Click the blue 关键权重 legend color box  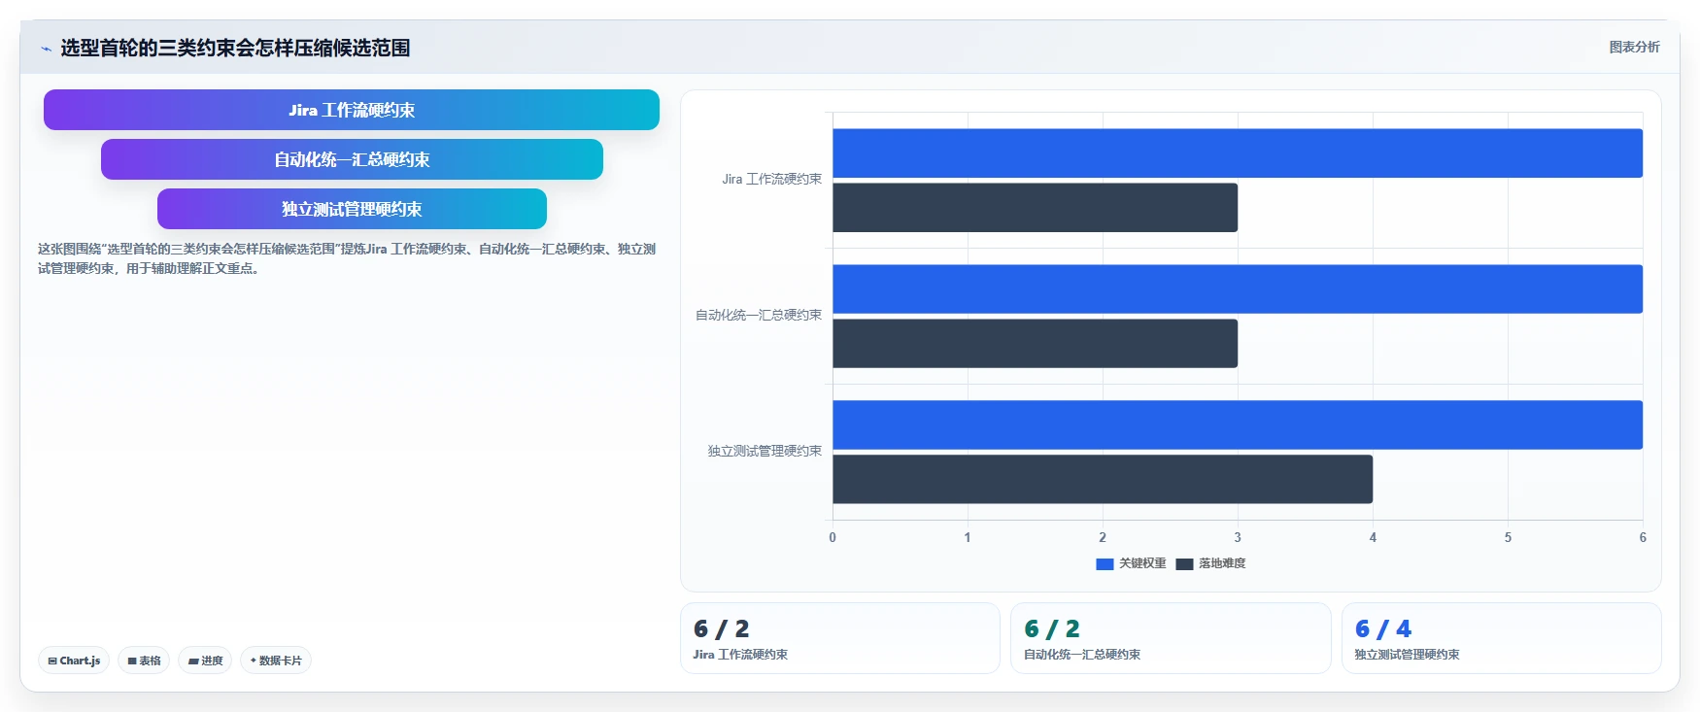(1105, 564)
